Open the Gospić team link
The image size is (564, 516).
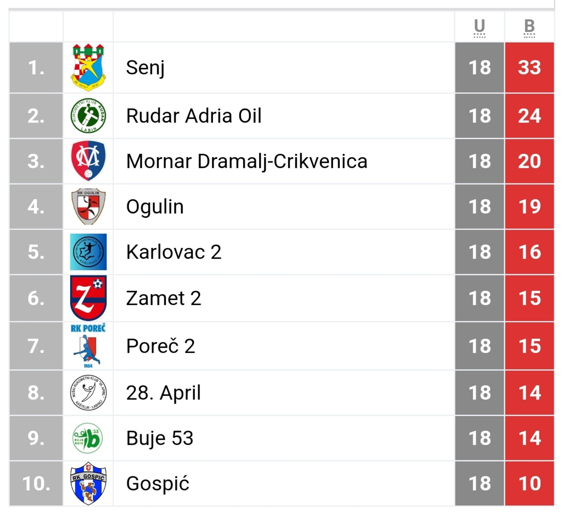pyautogui.click(x=158, y=484)
